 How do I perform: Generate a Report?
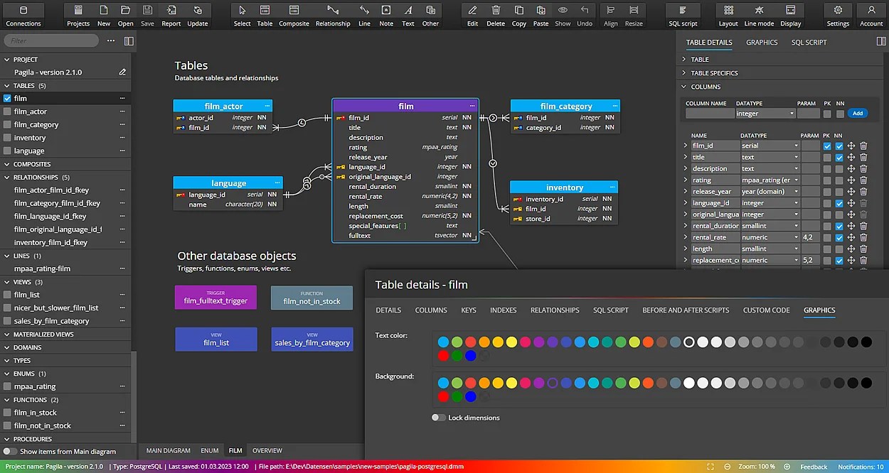(x=171, y=14)
